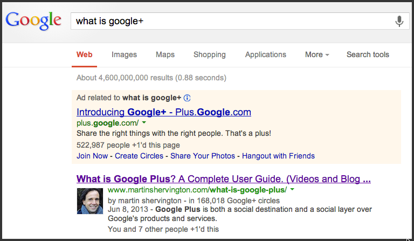This screenshot has width=414, height=241.
Task: Visit the Share Your Photos sitelink
Action: point(203,156)
